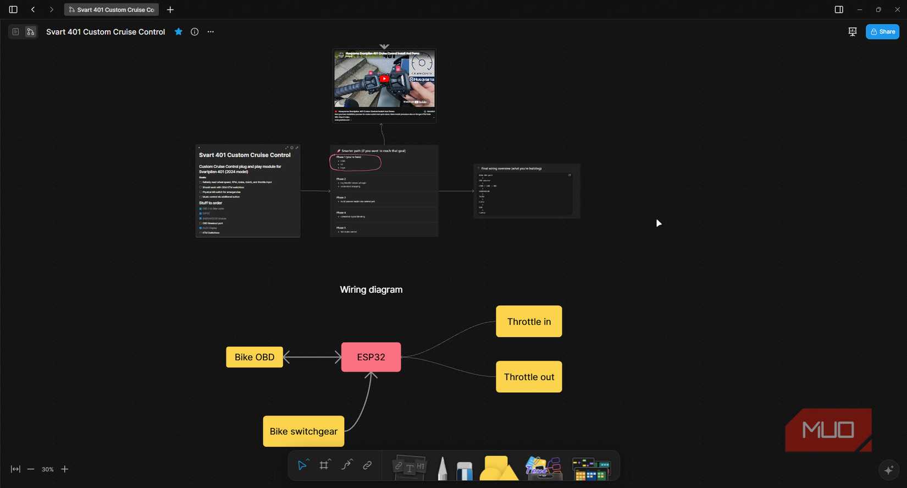
Task: Choose the Pen tool
Action: pyautogui.click(x=443, y=469)
